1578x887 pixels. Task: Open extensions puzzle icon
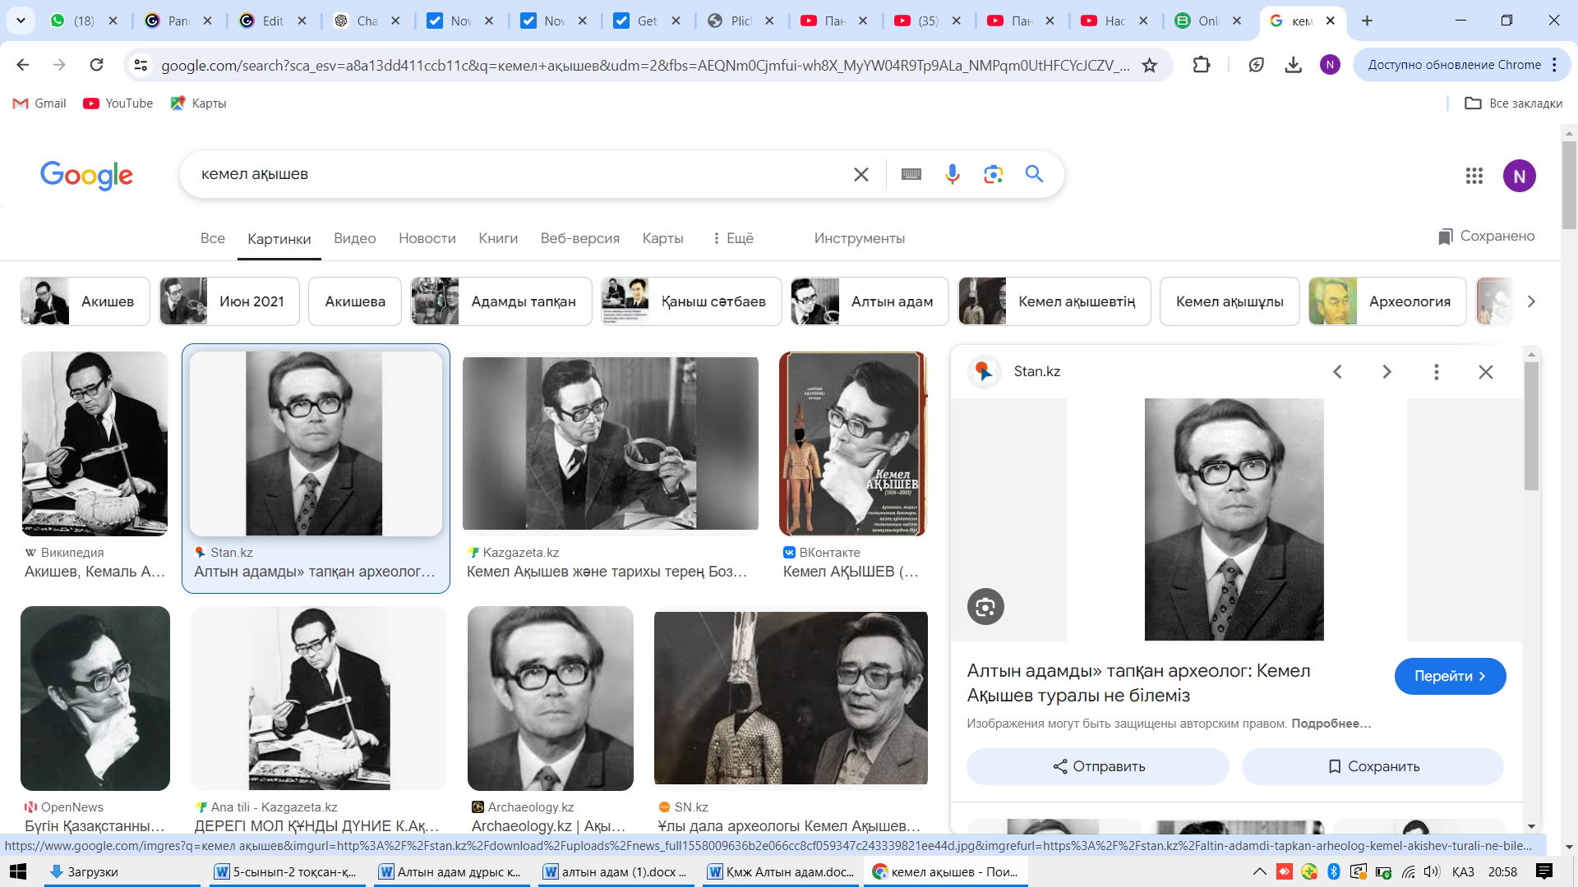click(1202, 65)
